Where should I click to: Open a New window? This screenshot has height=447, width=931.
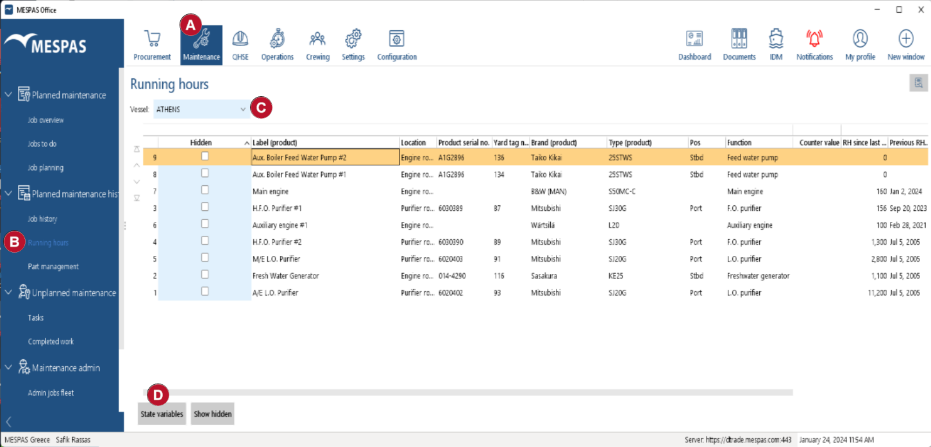tap(906, 45)
